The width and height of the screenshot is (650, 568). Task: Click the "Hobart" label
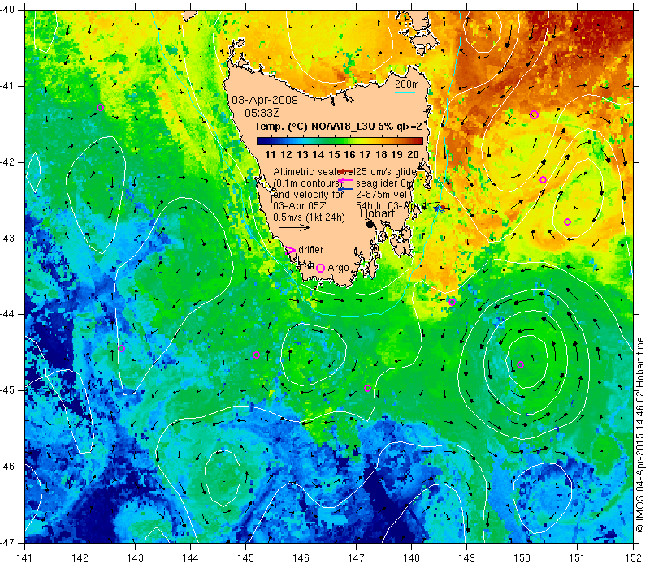[377, 213]
